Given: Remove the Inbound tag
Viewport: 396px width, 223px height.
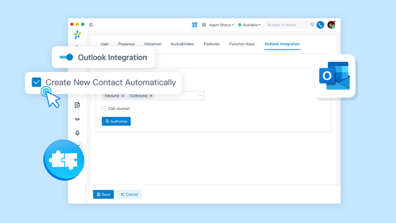Looking at the screenshot, I should [x=123, y=96].
